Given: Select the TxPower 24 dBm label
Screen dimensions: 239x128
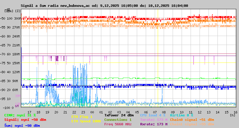Looking at the screenshot, I should point(119,115).
